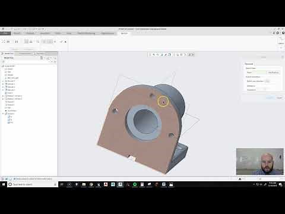Expand the first Pattern feature in tree

click(3, 96)
